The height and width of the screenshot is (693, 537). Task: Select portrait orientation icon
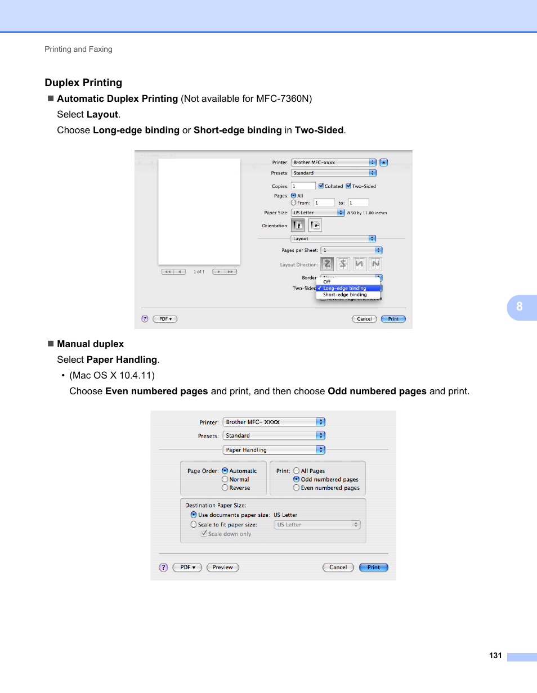[x=298, y=225]
